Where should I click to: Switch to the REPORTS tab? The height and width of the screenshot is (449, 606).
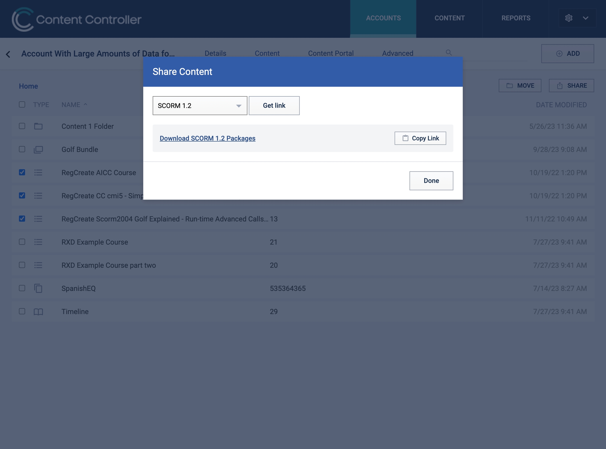pyautogui.click(x=516, y=18)
